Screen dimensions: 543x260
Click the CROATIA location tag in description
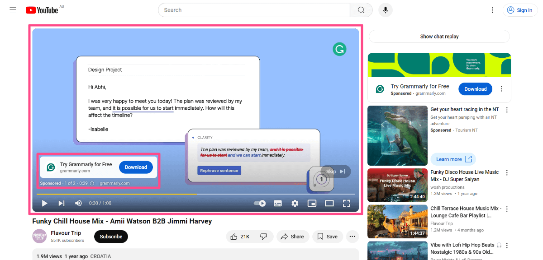(100, 256)
